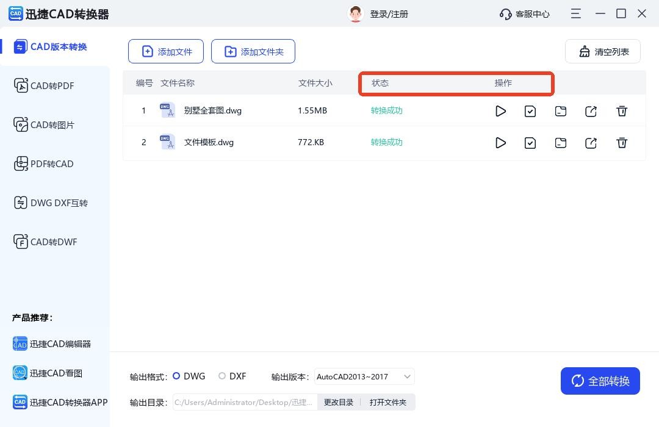Click 更改目录 to change output folder
The width and height of the screenshot is (659, 427).
pos(338,402)
